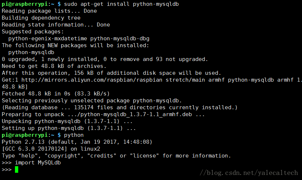Viewport: 302px width, 180px height.
Task: Click the "[GCC 6.3.0 20170124]" text
Action: tap(35, 149)
